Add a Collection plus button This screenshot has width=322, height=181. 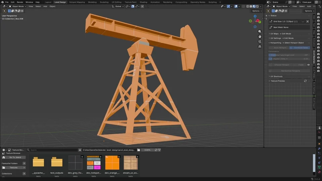pyautogui.click(x=24, y=174)
